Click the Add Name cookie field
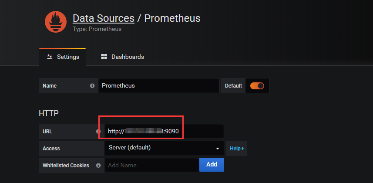 click(151, 166)
